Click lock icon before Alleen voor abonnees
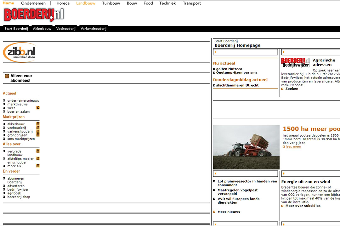 coord(7,76)
